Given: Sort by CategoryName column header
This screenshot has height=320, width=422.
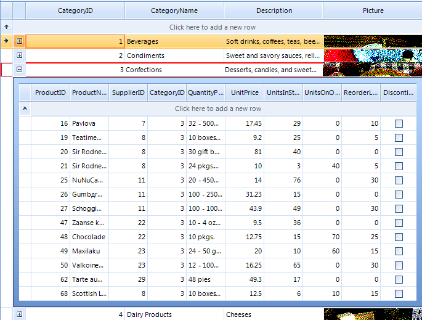Looking at the screenshot, I should pyautogui.click(x=174, y=10).
